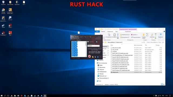The width and height of the screenshot is (173, 97).
Task: Sort files by the Тип column
Action: [146, 45]
